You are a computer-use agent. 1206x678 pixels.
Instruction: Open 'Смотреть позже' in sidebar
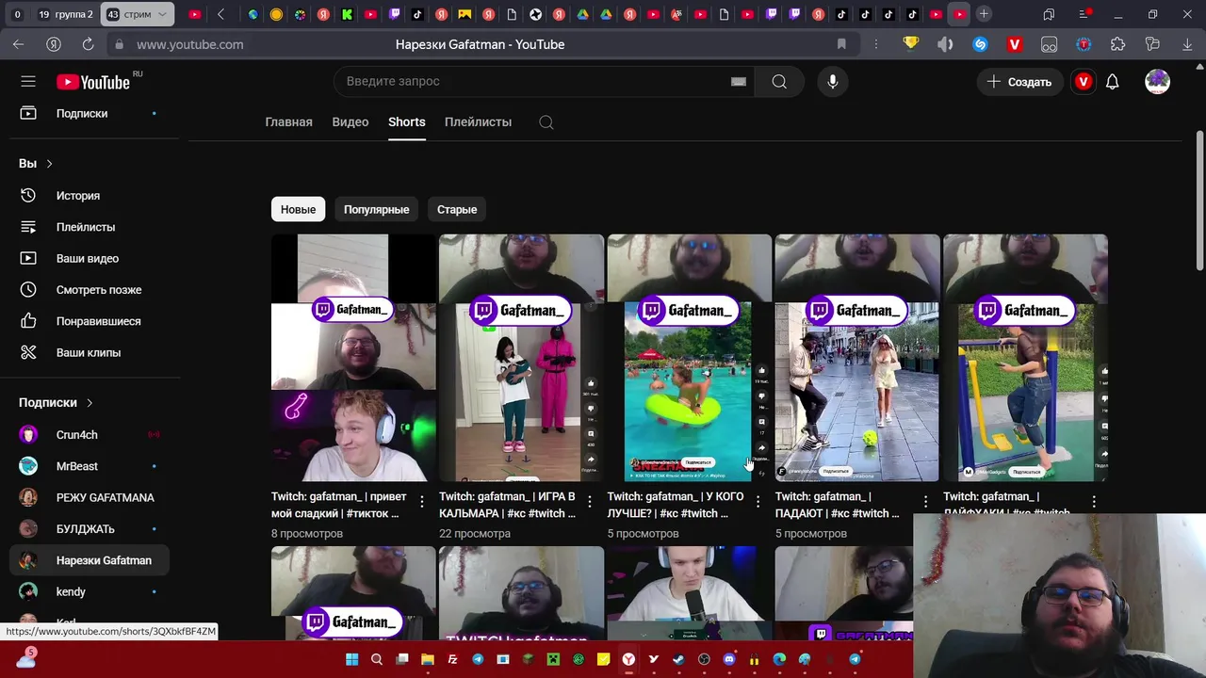(x=90, y=290)
